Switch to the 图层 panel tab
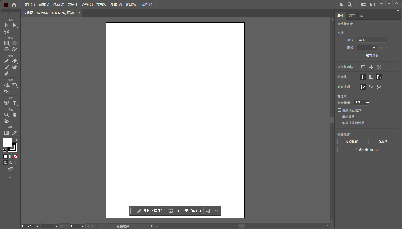The image size is (402, 229). pyautogui.click(x=352, y=16)
